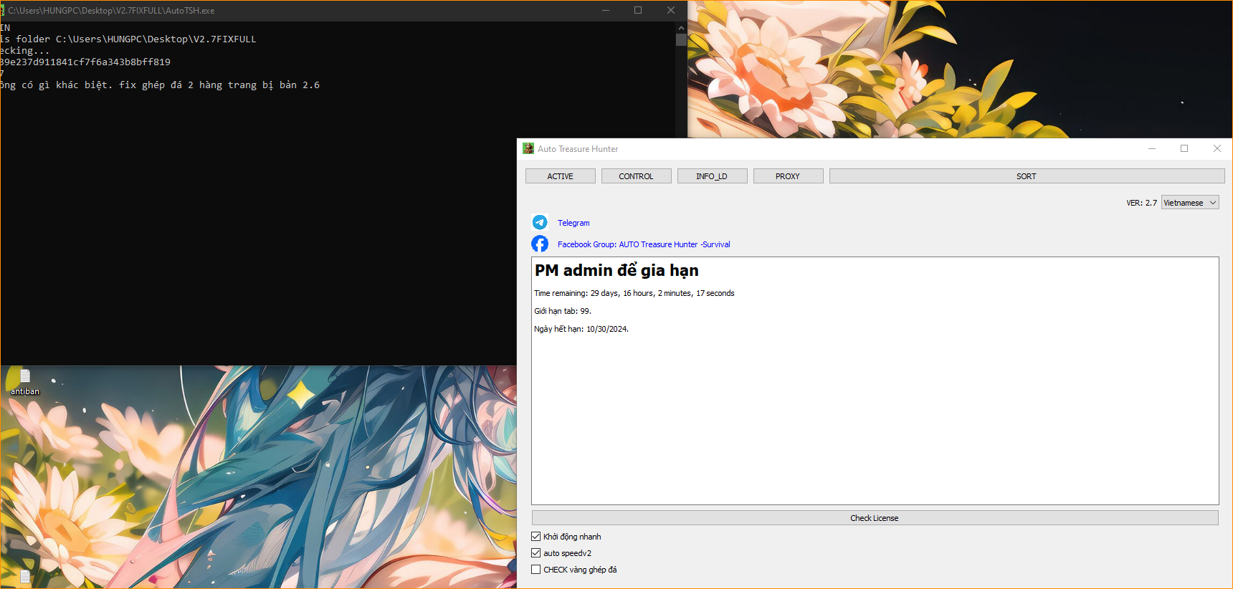Click the console window title bar icon
The image size is (1233, 589).
(x=2, y=11)
